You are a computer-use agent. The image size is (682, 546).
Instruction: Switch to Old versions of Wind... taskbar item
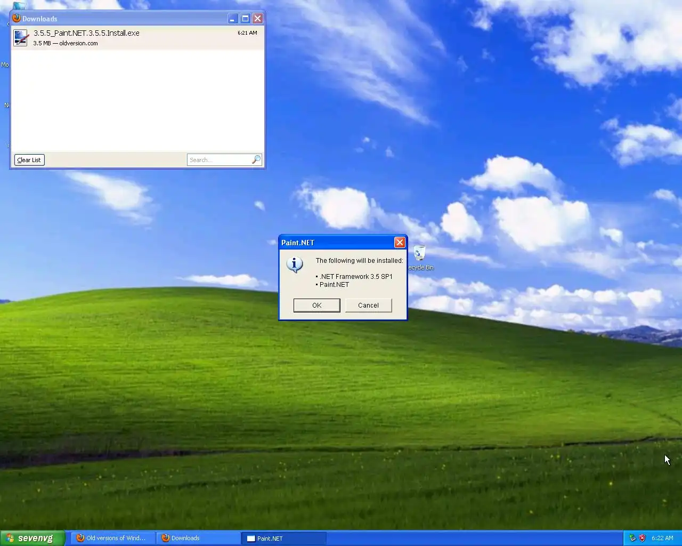coord(112,538)
